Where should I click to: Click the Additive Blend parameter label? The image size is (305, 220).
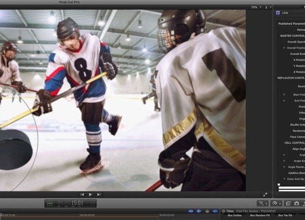297,173
